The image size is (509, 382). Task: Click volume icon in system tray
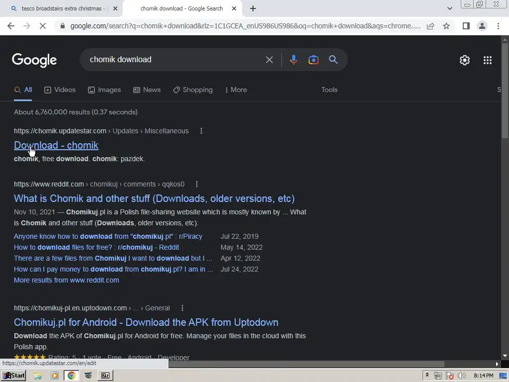[461, 376]
